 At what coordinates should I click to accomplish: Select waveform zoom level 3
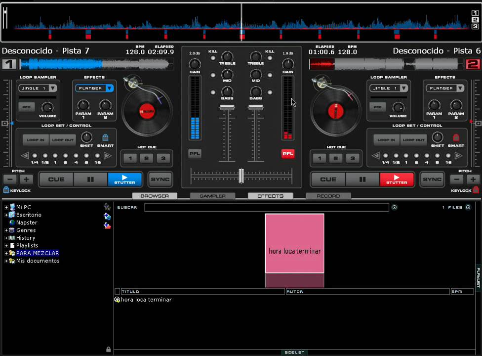coord(475,27)
